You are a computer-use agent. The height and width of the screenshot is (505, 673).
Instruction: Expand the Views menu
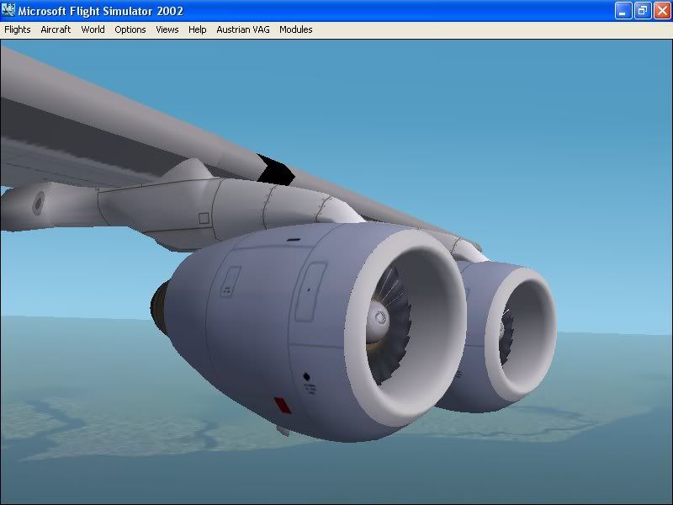[167, 29]
